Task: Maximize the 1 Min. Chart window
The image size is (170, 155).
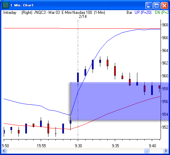Action: 157,5
